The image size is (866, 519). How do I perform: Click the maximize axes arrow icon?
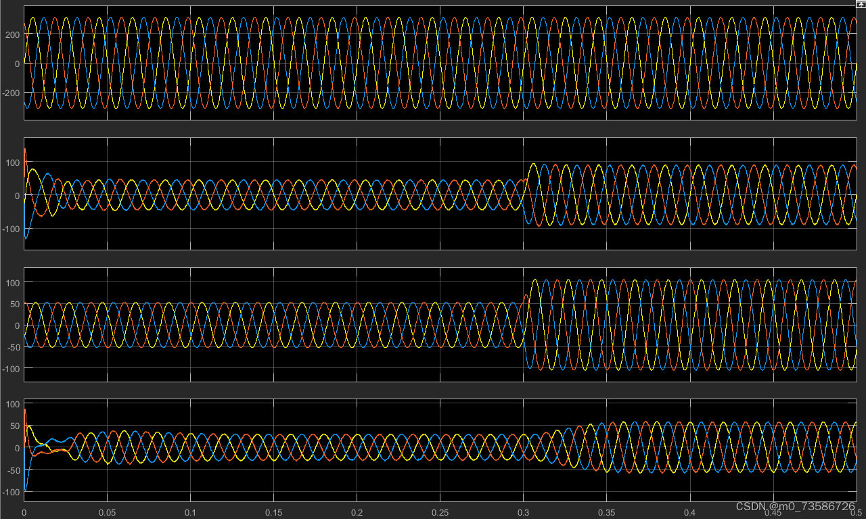coord(861,3)
